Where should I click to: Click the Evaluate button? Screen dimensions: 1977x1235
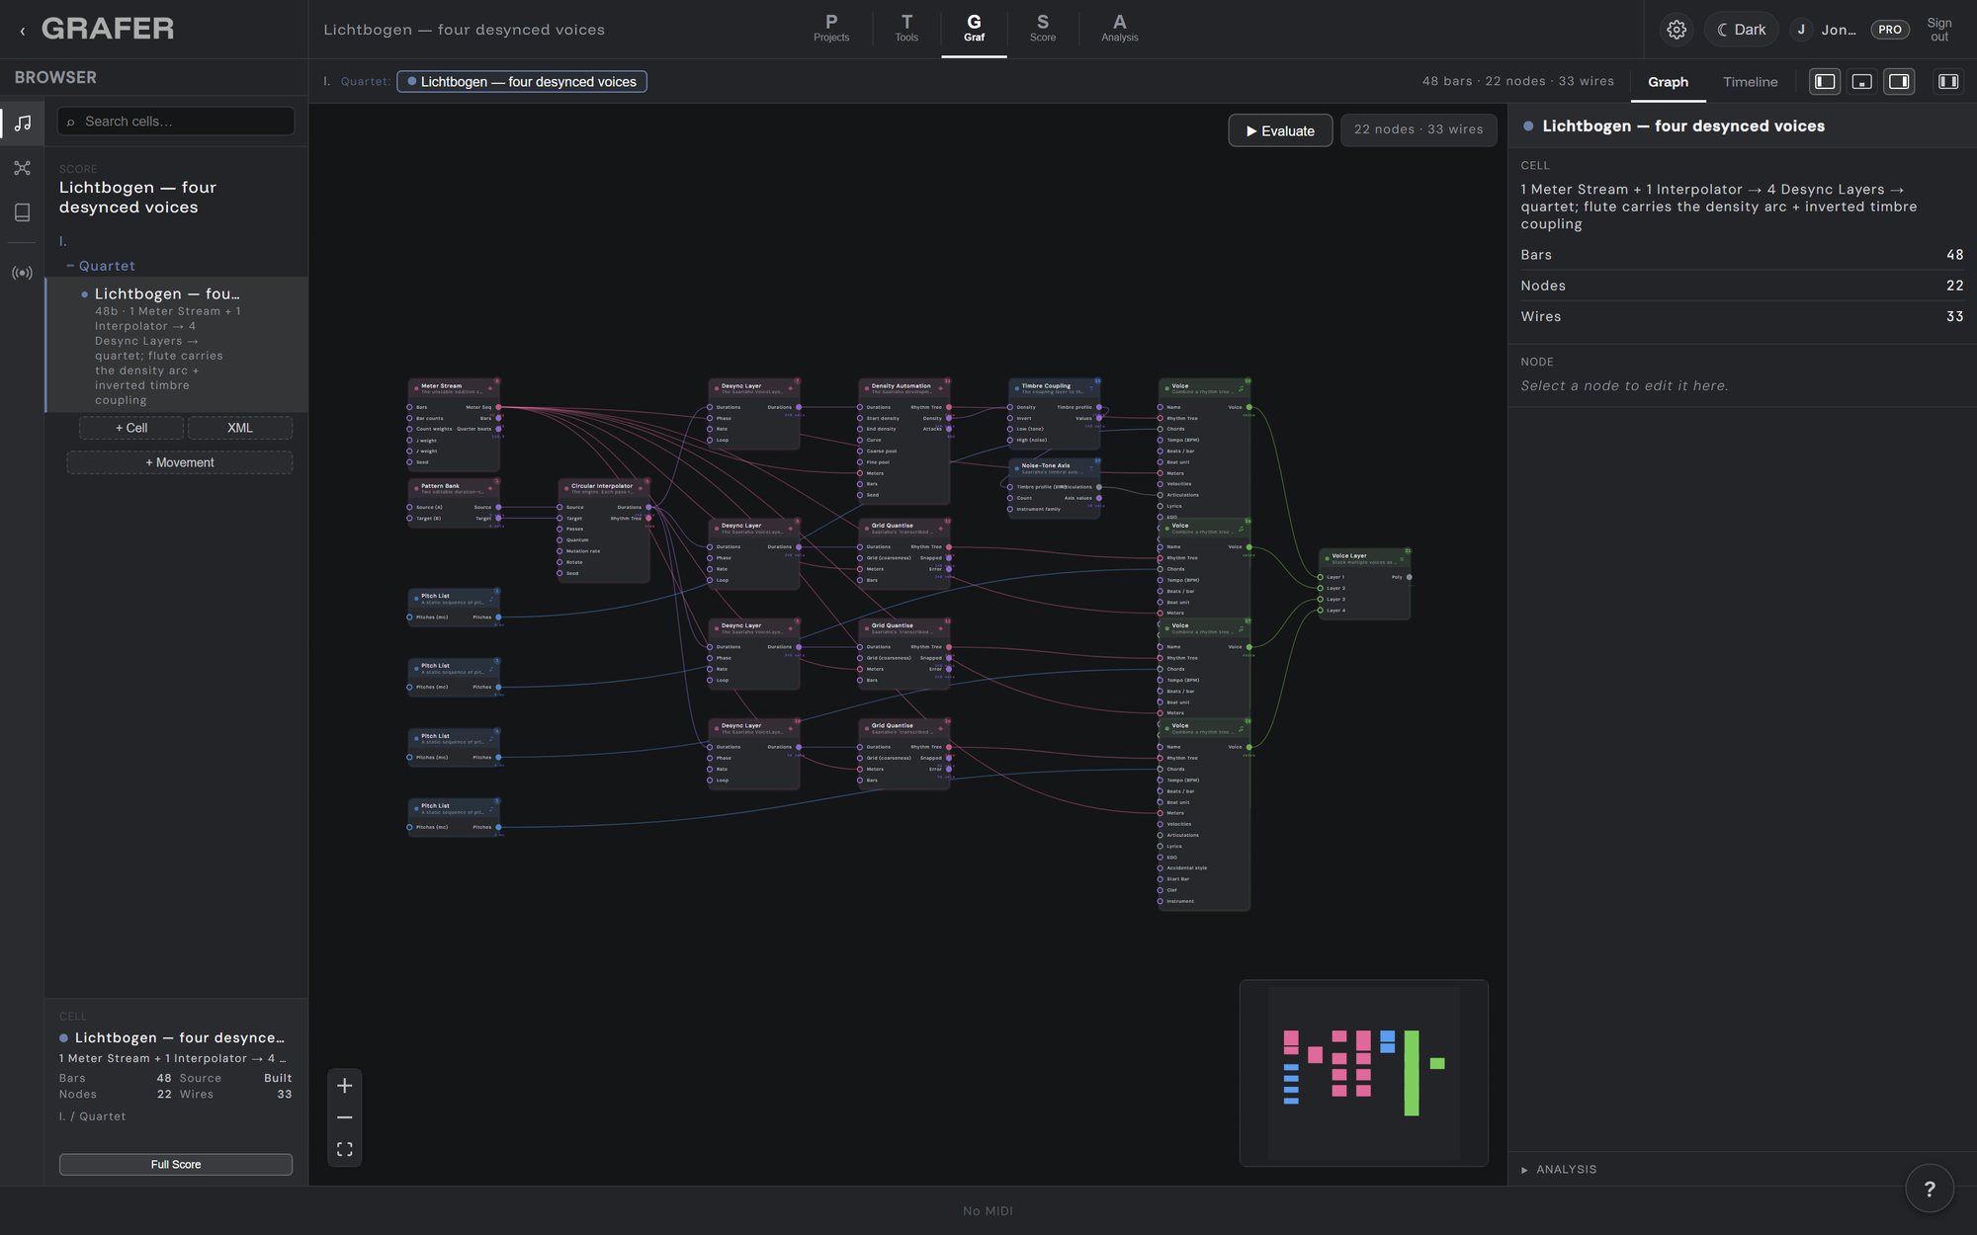1280,130
